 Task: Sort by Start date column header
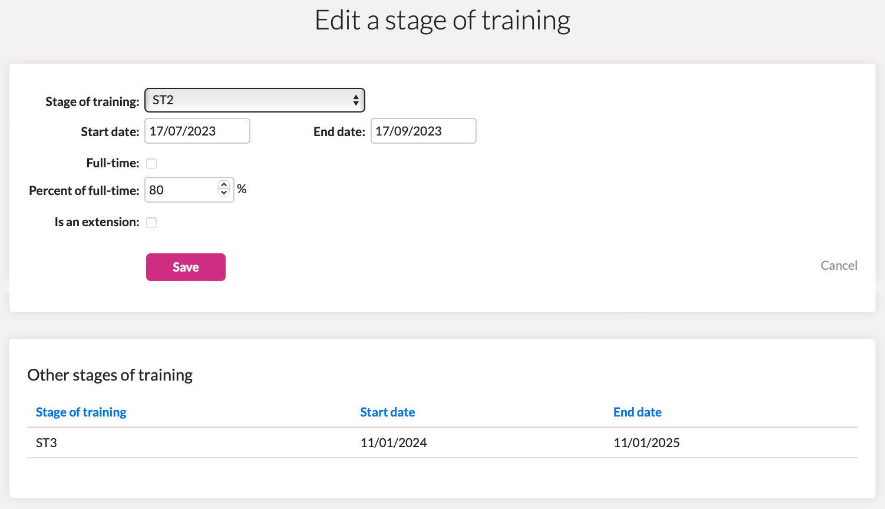(x=388, y=412)
